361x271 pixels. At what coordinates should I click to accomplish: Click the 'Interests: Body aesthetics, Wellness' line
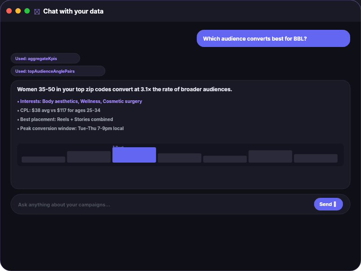(x=80, y=101)
